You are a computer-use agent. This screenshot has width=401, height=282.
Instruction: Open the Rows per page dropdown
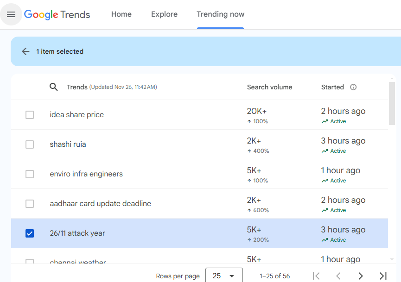[x=224, y=276]
